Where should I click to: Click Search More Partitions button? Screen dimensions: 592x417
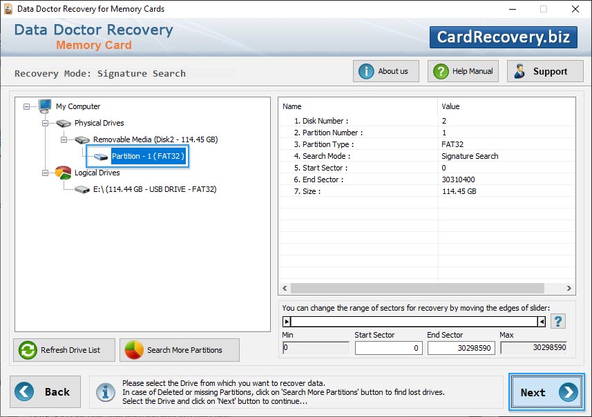point(180,350)
